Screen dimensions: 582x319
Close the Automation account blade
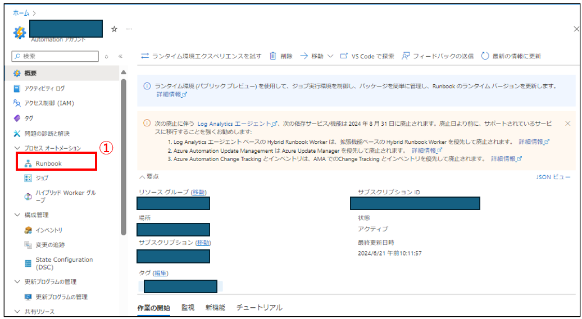coord(576,29)
